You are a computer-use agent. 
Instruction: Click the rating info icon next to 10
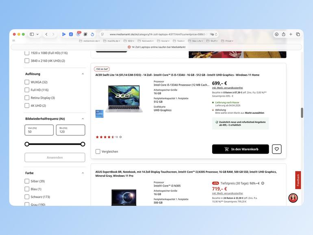point(121,137)
